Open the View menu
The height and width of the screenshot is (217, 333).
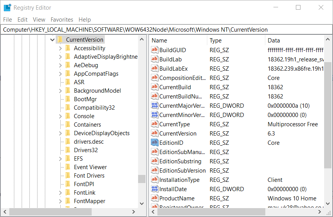(x=39, y=20)
